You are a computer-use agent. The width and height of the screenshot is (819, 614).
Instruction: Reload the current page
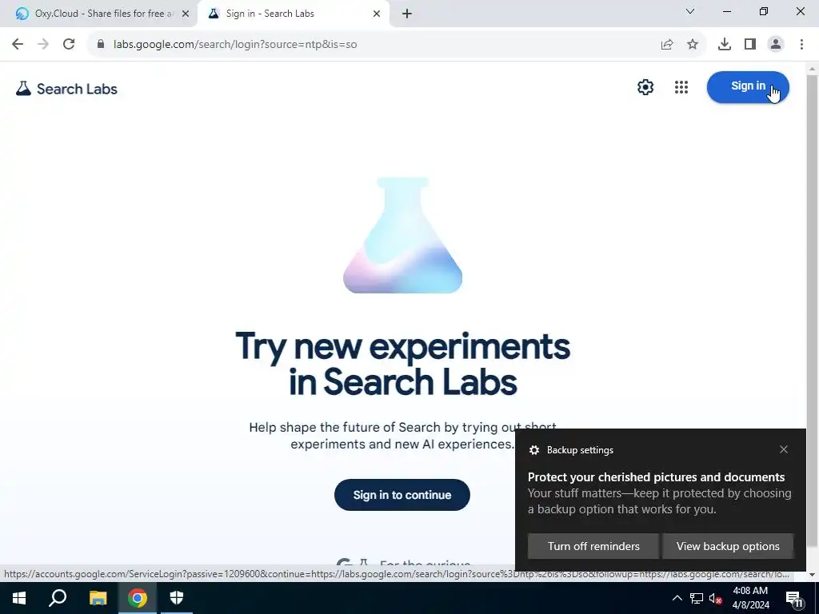point(69,44)
